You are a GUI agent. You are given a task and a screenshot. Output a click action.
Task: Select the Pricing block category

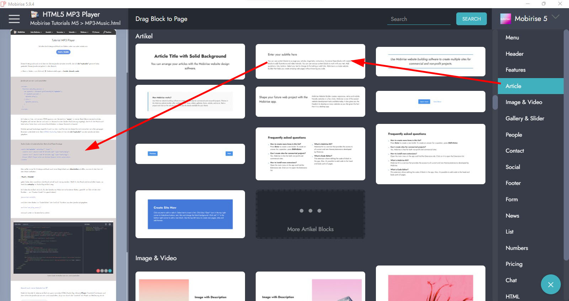click(x=514, y=264)
